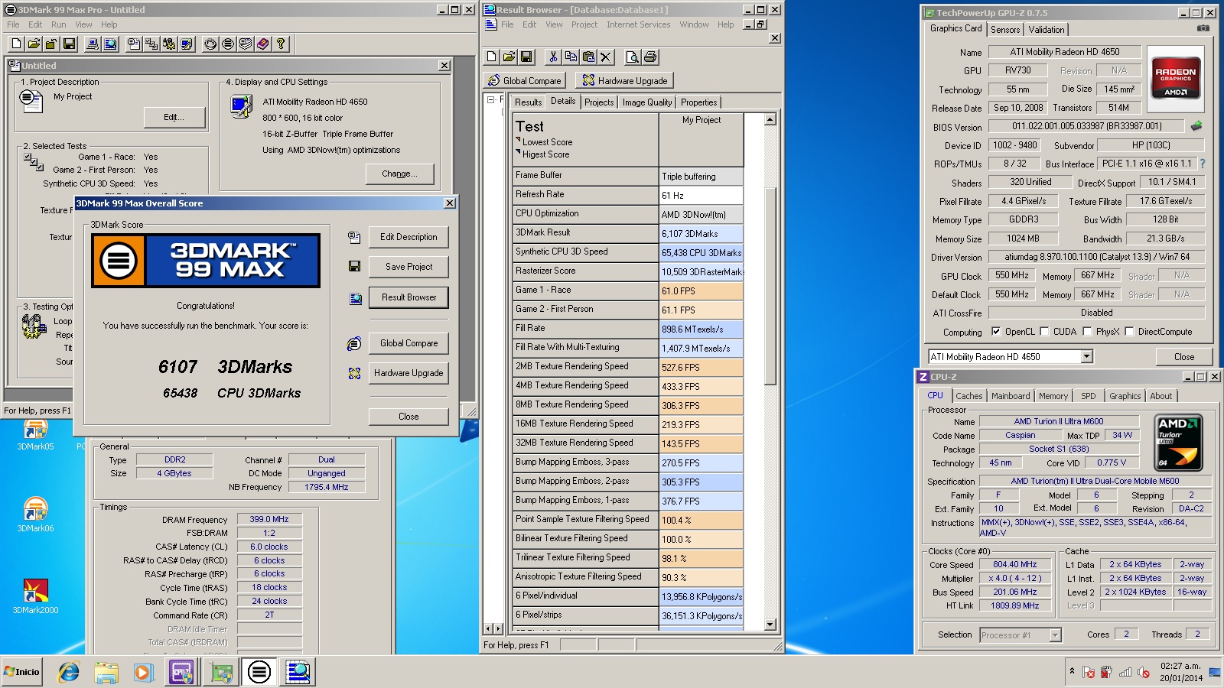The height and width of the screenshot is (688, 1224).
Task: Switch to Results tab in Result Browser
Action: (x=528, y=102)
